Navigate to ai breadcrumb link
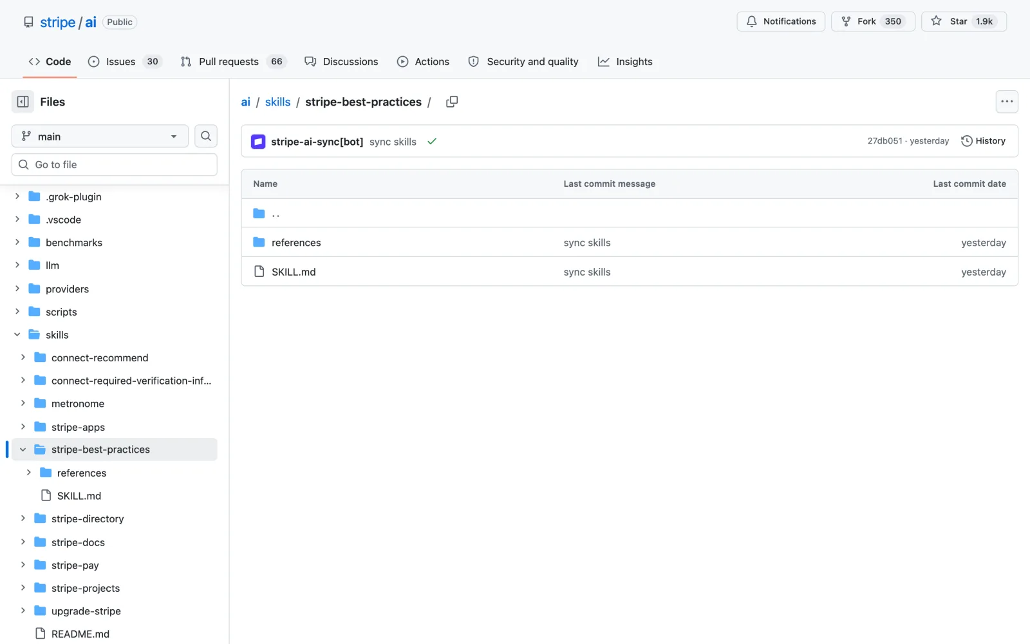 (246, 102)
